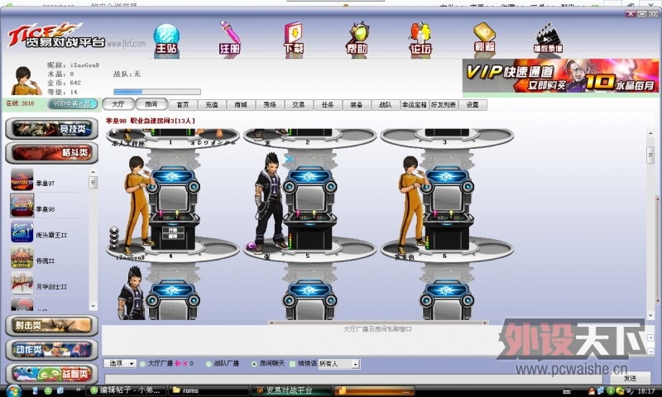Select the 大厅广播 radio button

(142, 364)
